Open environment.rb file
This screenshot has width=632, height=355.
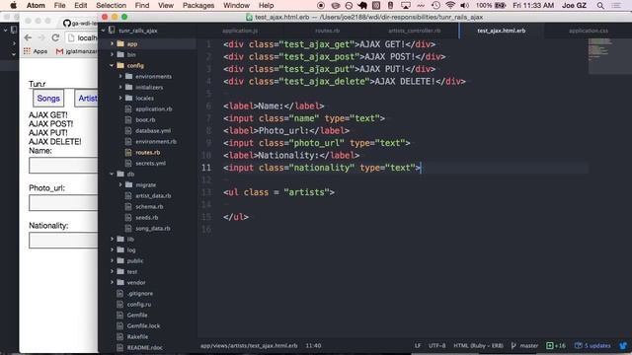(156, 142)
